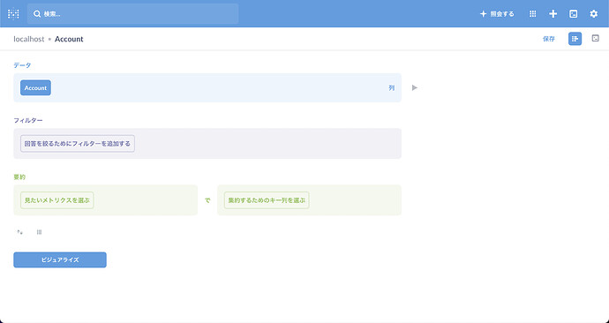Click the Account title in the breadcrumb
The width and height of the screenshot is (609, 323).
click(x=69, y=39)
